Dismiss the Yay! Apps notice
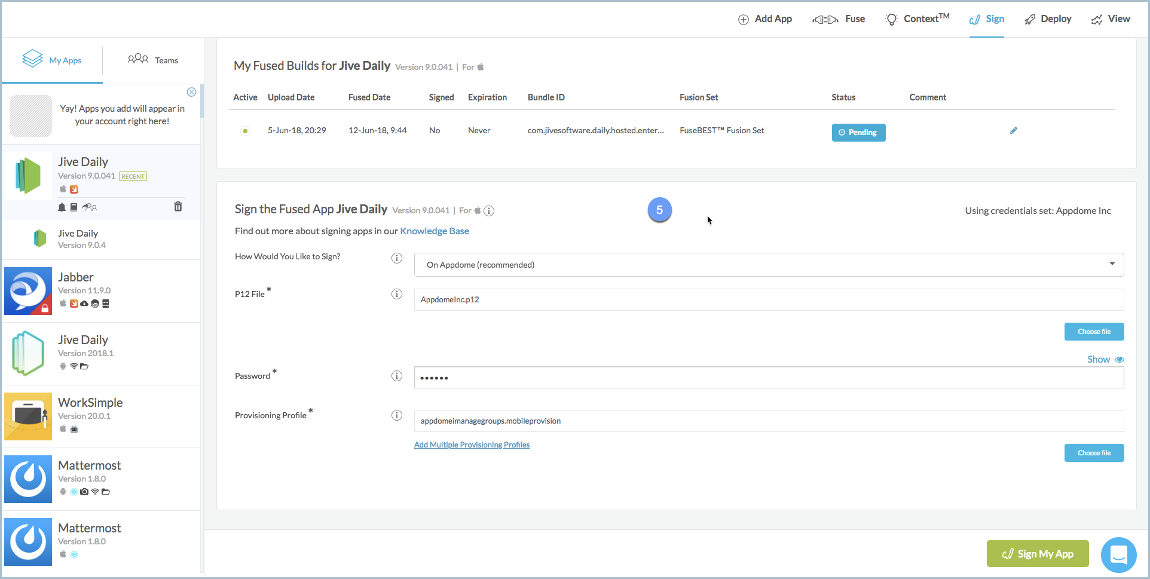The width and height of the screenshot is (1150, 579). point(191,92)
